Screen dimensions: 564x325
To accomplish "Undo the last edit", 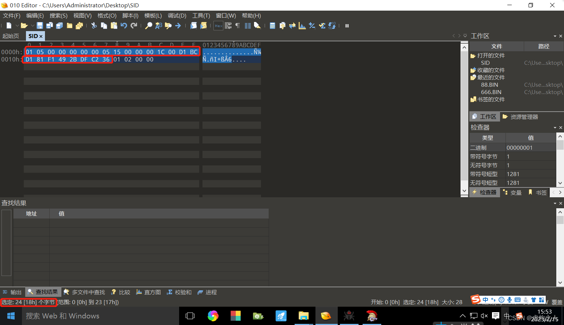I will (124, 26).
